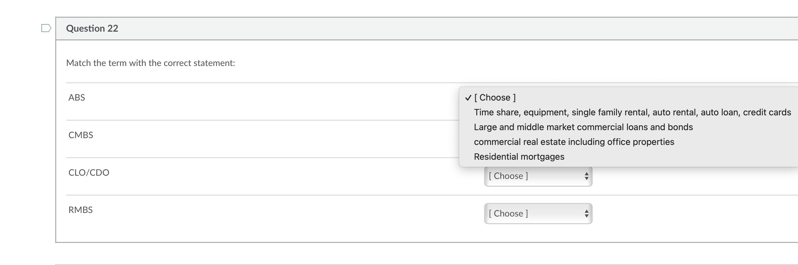798x265 pixels.
Task: Click the checkmark beside the [ Choose ] option
Action: click(x=468, y=98)
